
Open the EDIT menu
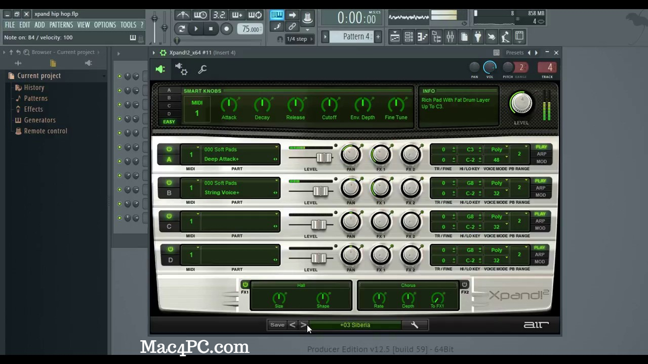(x=25, y=25)
